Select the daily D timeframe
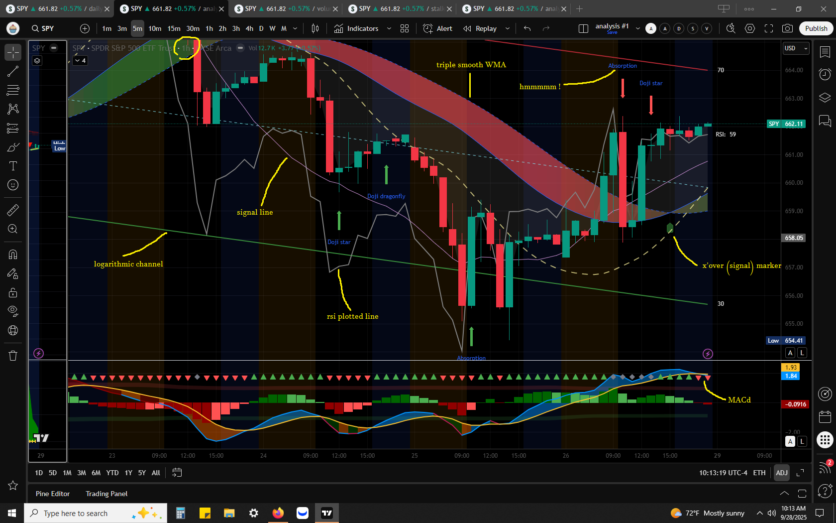The height and width of the screenshot is (523, 836). [x=261, y=28]
